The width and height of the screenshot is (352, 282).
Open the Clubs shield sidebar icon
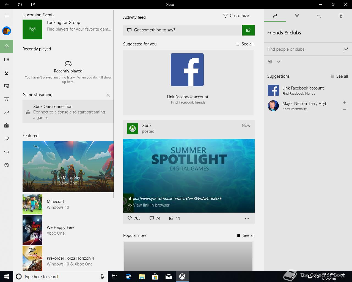pos(7,99)
